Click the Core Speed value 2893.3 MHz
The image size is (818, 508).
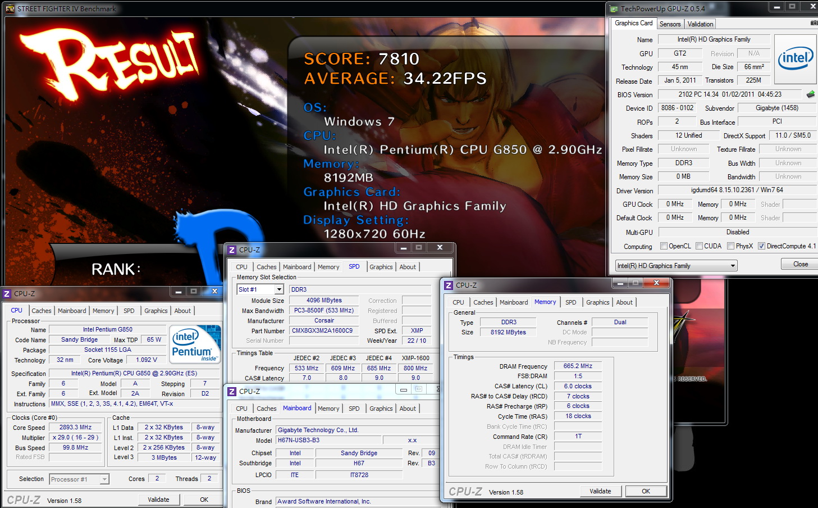pyautogui.click(x=76, y=427)
